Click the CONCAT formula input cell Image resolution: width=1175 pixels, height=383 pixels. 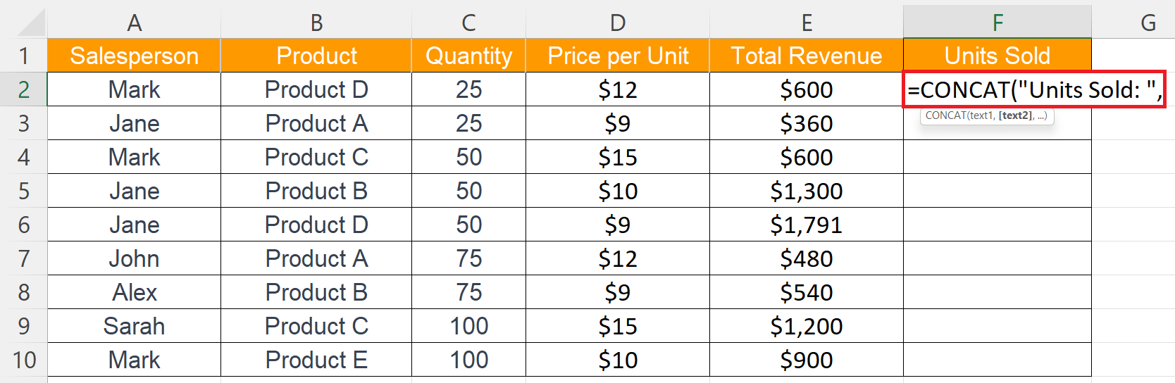[1033, 89]
